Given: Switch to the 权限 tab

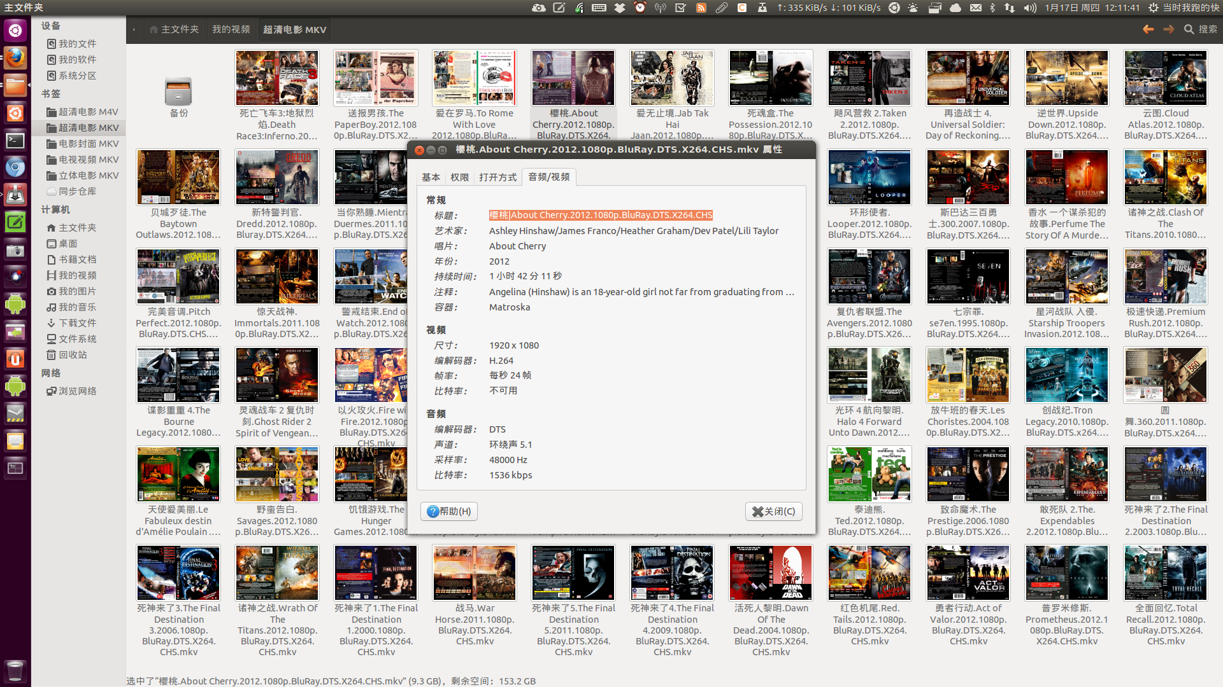Looking at the screenshot, I should [x=459, y=177].
